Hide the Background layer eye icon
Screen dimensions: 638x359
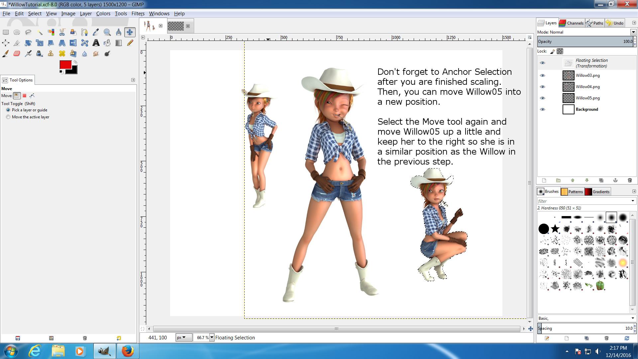542,109
